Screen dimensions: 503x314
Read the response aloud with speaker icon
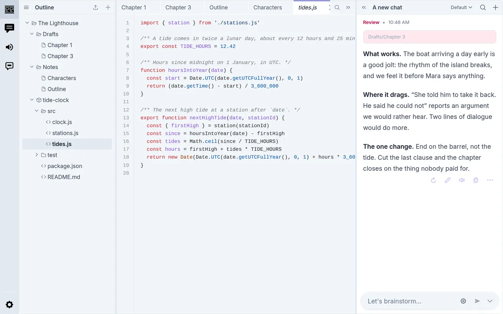point(462,180)
